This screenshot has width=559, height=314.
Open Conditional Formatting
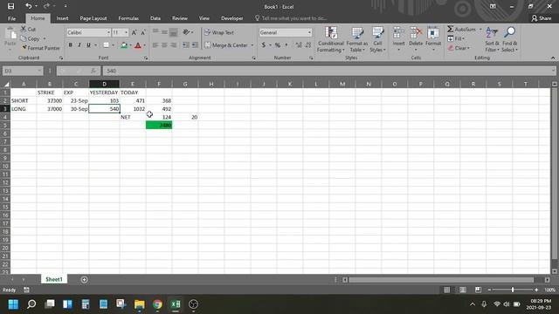point(331,39)
